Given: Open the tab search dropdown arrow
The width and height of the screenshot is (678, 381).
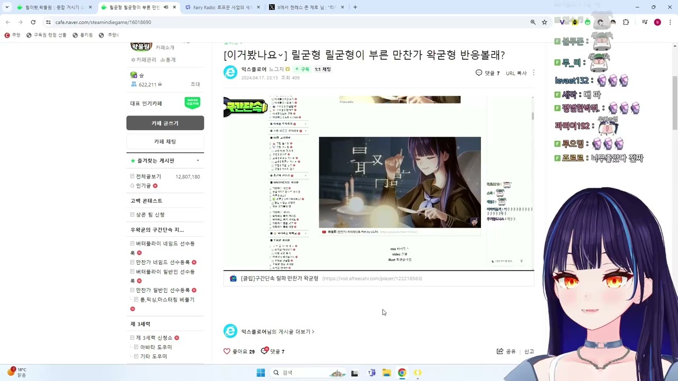Looking at the screenshot, I should click(x=7, y=7).
